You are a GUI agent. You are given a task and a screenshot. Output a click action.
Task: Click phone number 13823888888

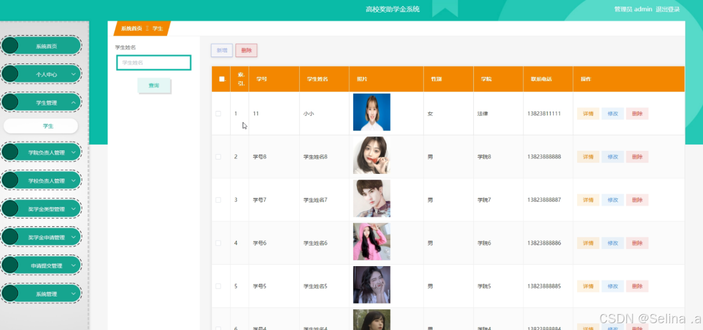click(544, 157)
